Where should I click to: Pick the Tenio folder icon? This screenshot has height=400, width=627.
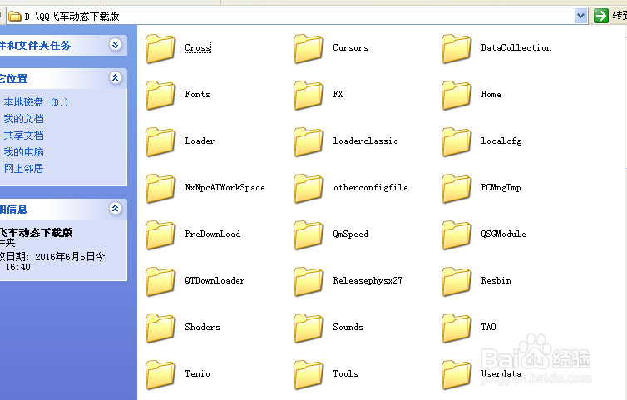click(x=160, y=375)
